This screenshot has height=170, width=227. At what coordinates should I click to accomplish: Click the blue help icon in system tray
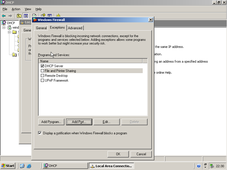[x=199, y=166]
